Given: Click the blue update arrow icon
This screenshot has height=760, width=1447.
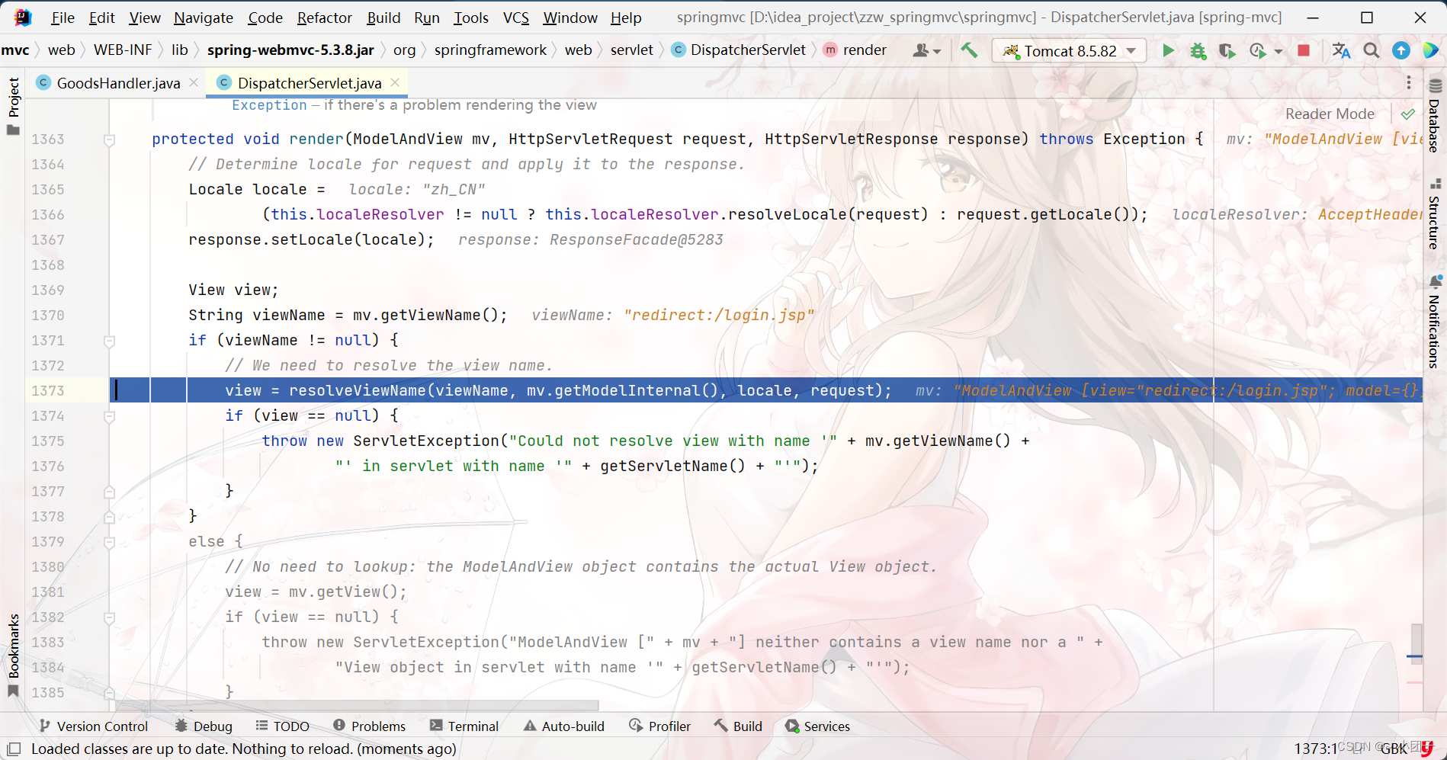Looking at the screenshot, I should [x=1401, y=50].
